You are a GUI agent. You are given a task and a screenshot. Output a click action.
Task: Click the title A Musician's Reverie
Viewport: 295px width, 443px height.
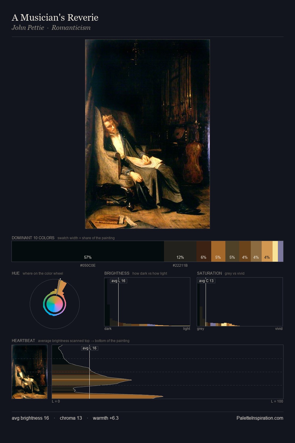pos(55,17)
